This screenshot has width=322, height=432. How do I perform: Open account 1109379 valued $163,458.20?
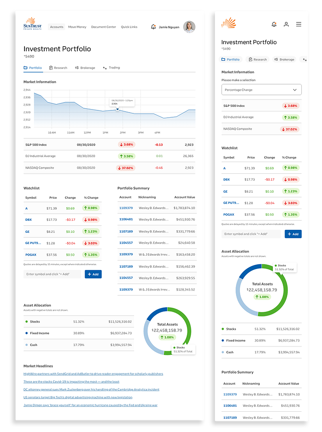[126, 254]
